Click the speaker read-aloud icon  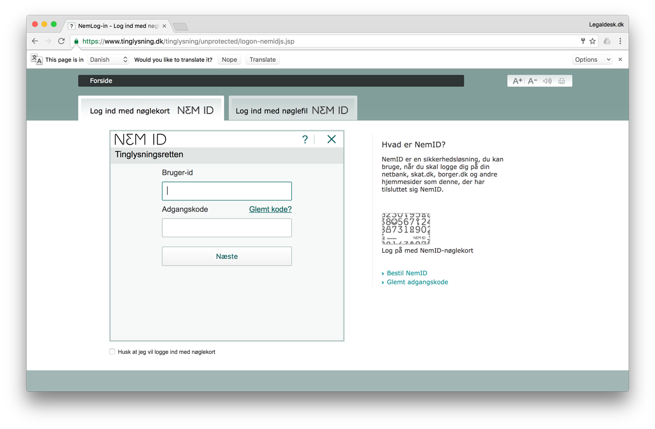click(548, 81)
